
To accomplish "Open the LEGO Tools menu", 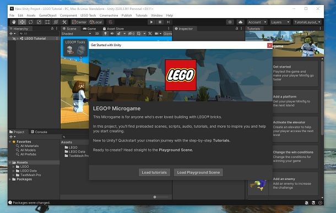I will (x=88, y=15).
